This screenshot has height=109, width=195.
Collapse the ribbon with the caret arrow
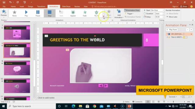pyautogui.click(x=193, y=20)
